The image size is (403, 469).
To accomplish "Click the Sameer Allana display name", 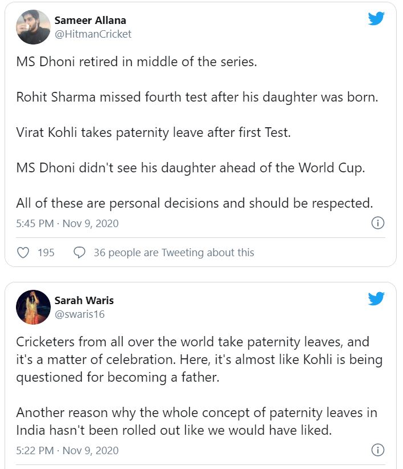I will pyautogui.click(x=90, y=21).
